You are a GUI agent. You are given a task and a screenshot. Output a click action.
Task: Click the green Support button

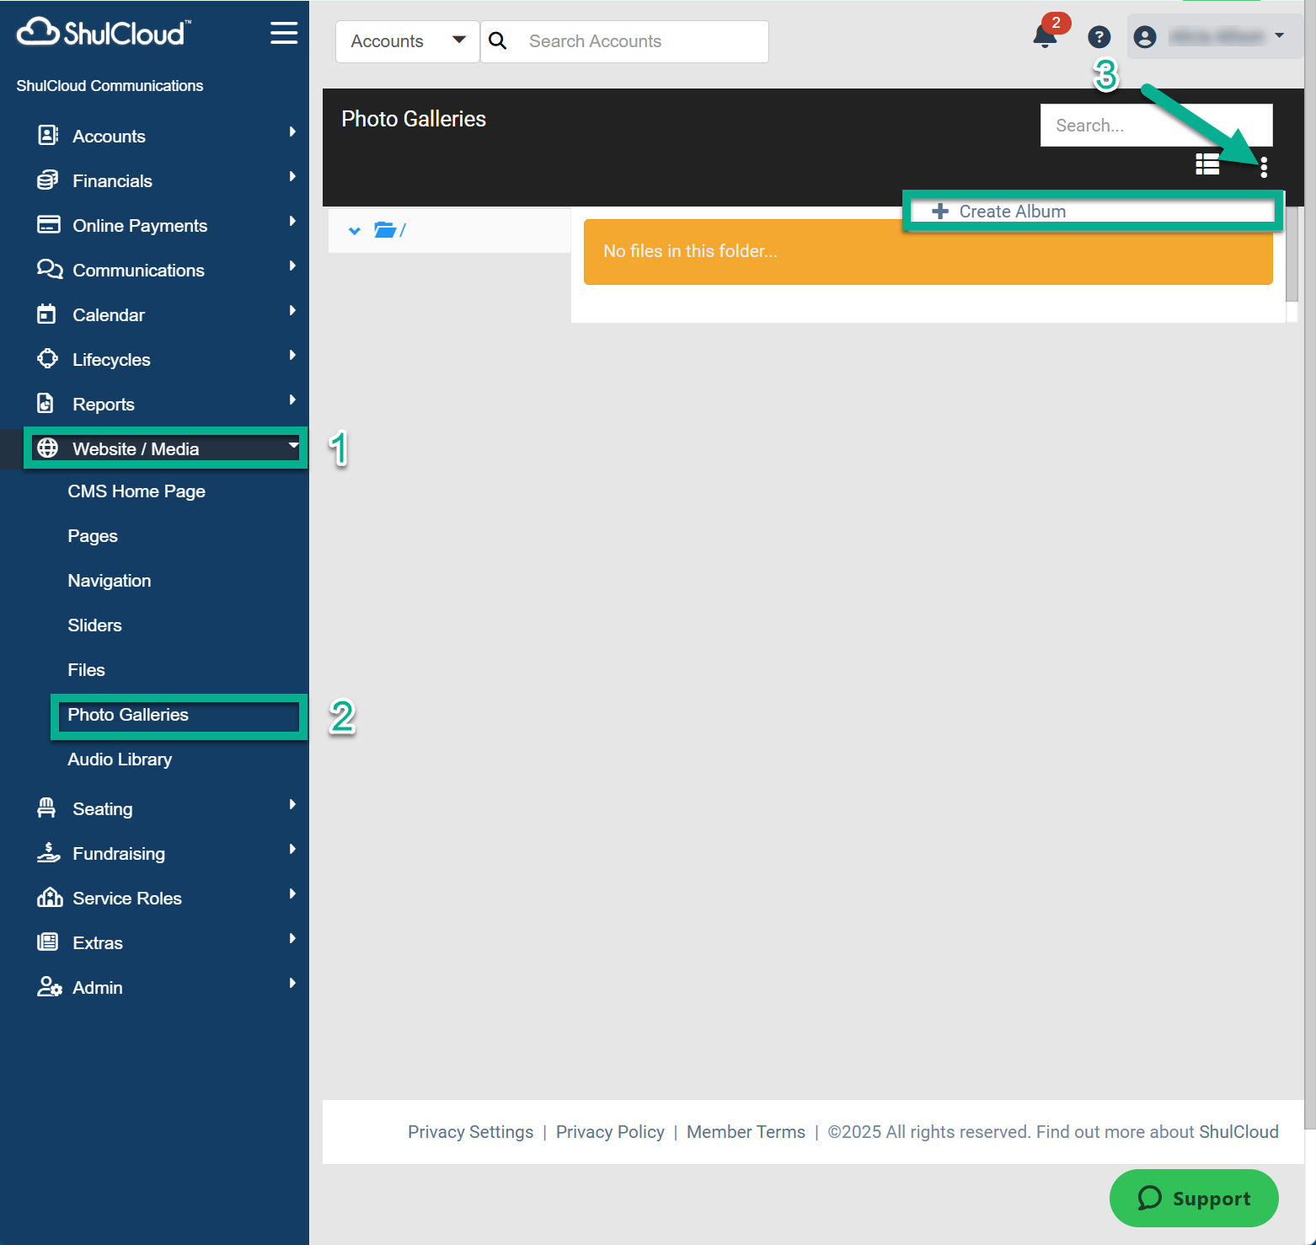click(1193, 1198)
